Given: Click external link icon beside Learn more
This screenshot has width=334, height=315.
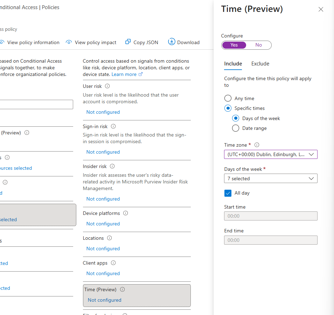Looking at the screenshot, I should point(141,74).
